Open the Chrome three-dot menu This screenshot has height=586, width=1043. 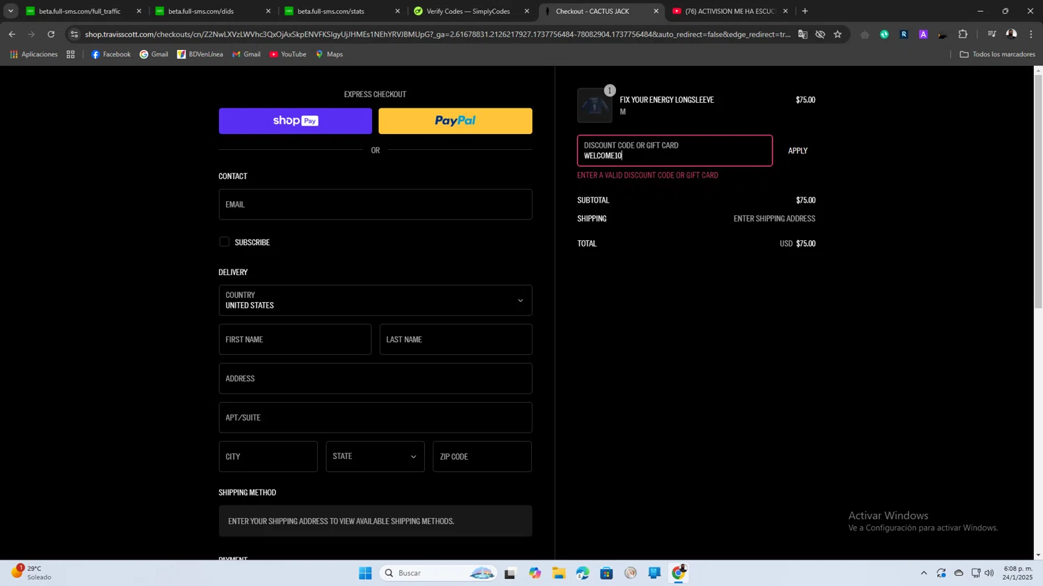(1031, 34)
